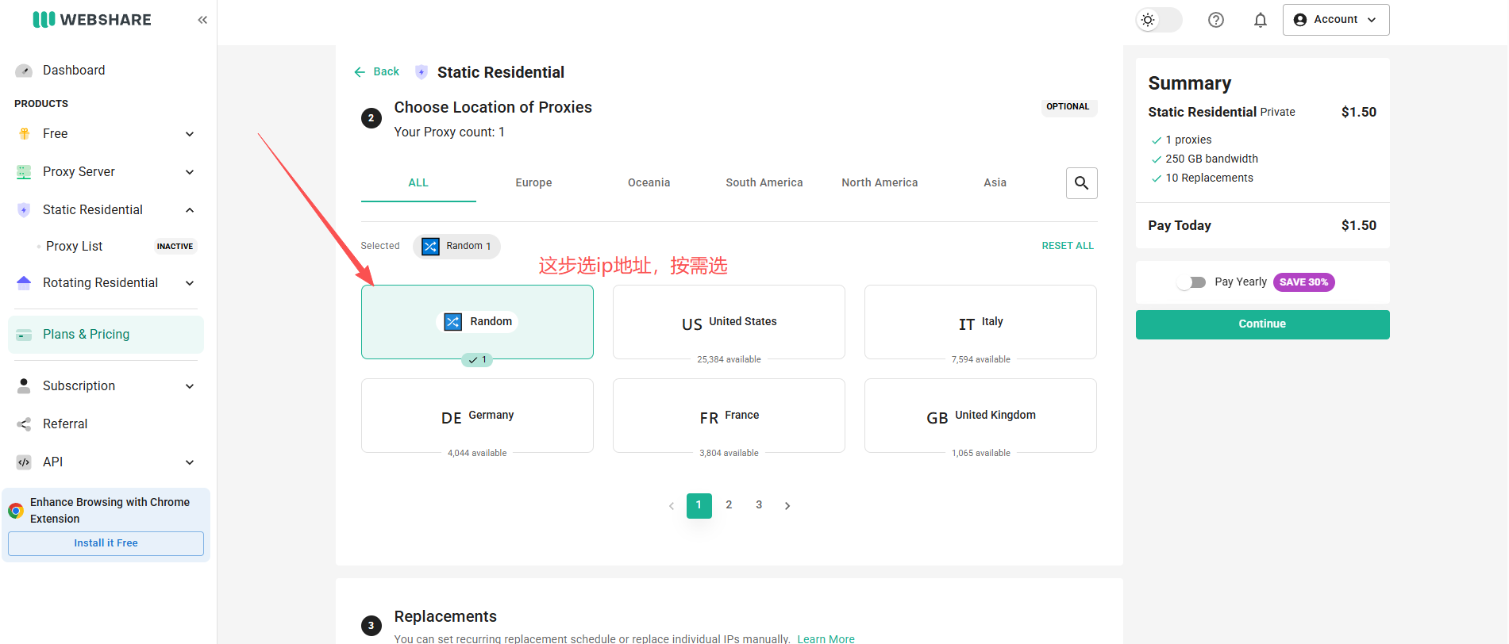Click the shield icon beside Static Residential title
This screenshot has width=1509, height=644.
(422, 72)
